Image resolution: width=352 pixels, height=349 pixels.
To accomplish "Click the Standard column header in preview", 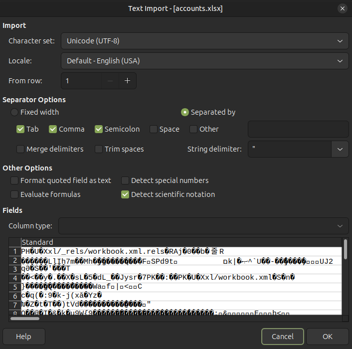I will (37, 242).
